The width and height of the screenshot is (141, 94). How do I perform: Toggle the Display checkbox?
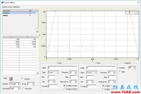23,79
